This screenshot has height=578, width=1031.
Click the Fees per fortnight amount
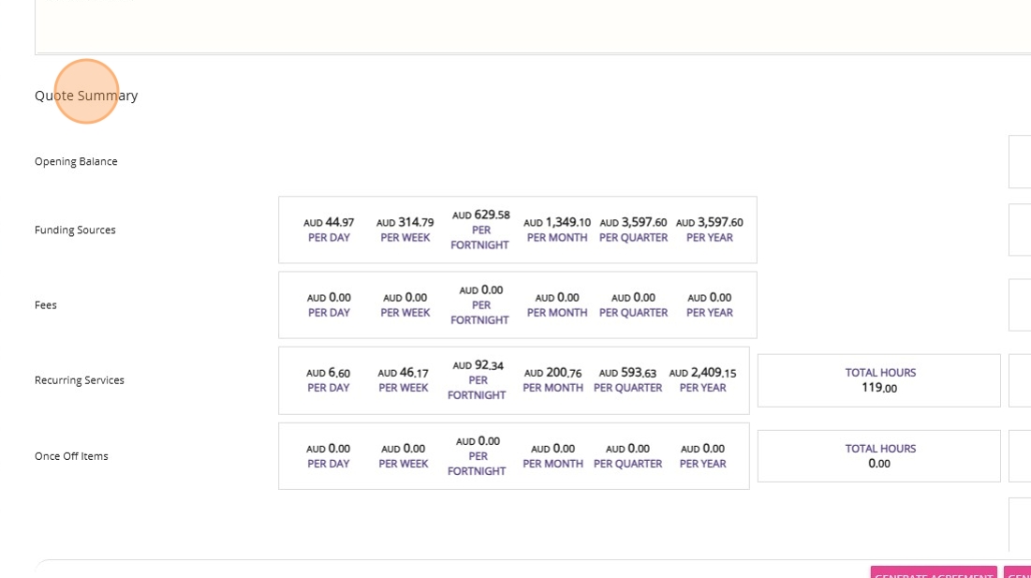(480, 304)
